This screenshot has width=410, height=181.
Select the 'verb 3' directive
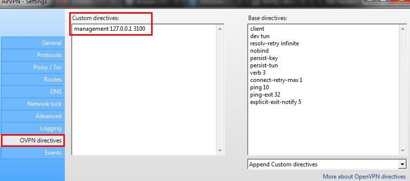[258, 73]
